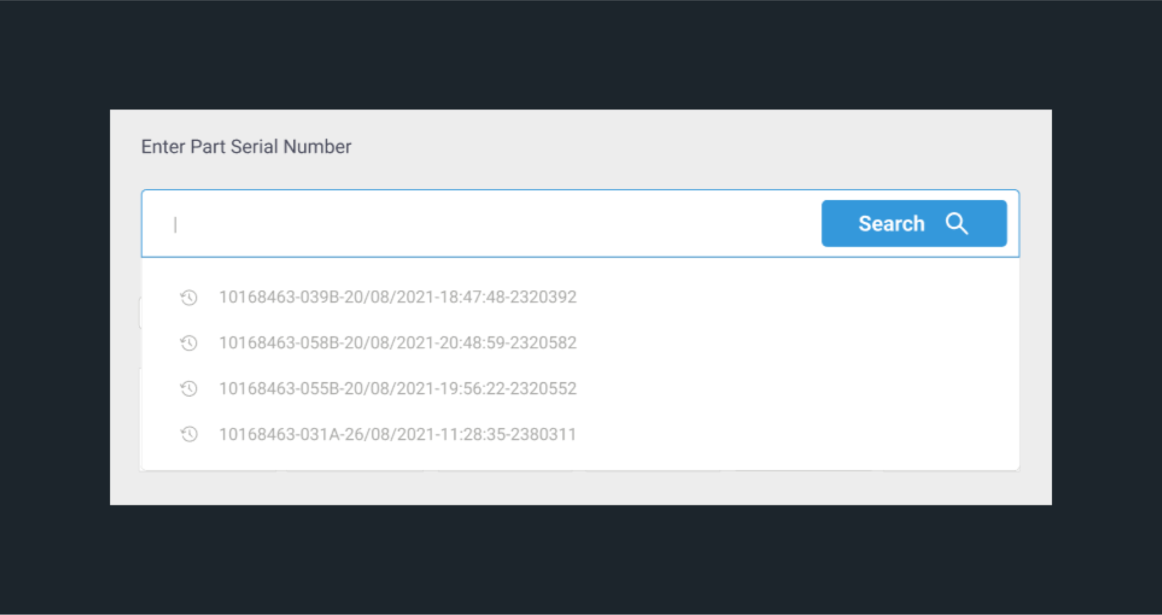
Task: Click the history icon beside 10168463-031A serial
Action: (x=189, y=434)
